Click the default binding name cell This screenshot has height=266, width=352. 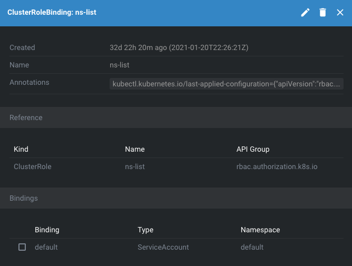(46, 247)
